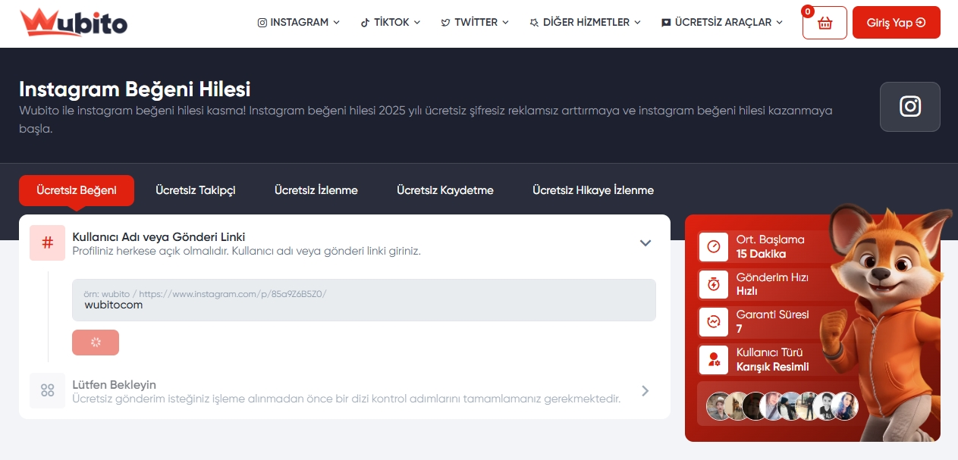Click the Instagram icon in the navbar

[x=261, y=22]
